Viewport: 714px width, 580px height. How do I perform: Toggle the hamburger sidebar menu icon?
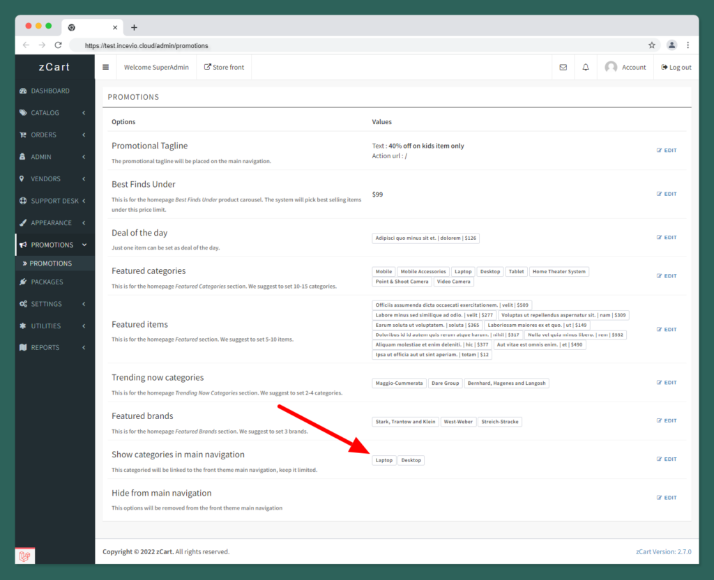coord(106,68)
